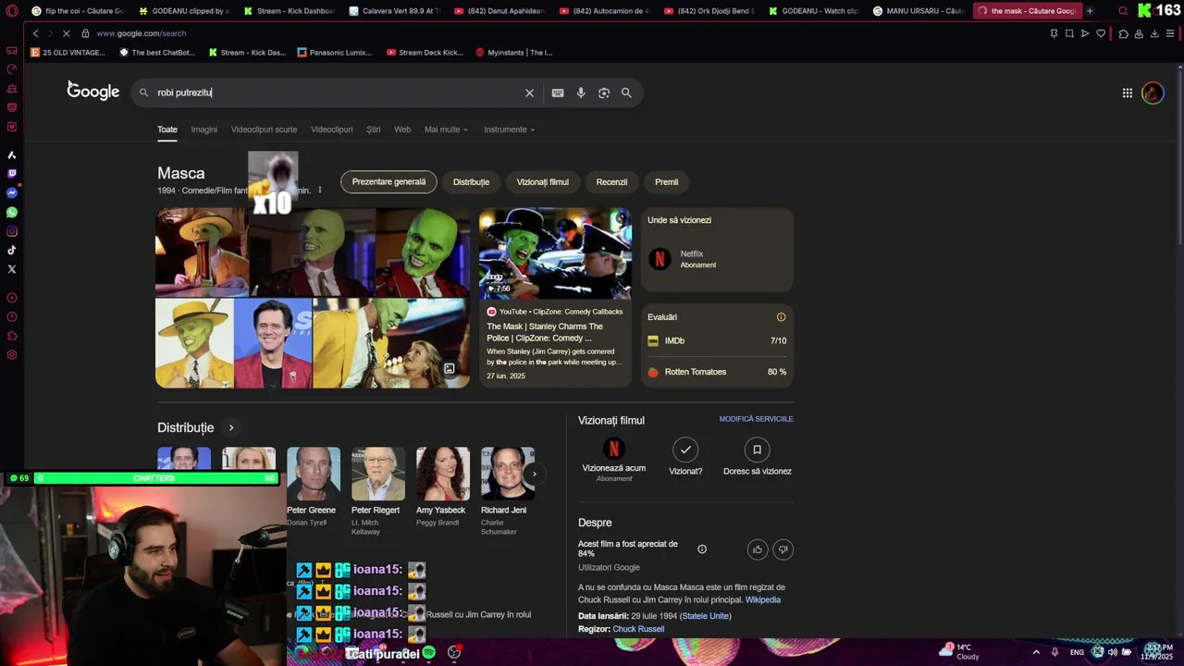
Task: Open the three-dot menu beside Masca
Action: coord(320,190)
